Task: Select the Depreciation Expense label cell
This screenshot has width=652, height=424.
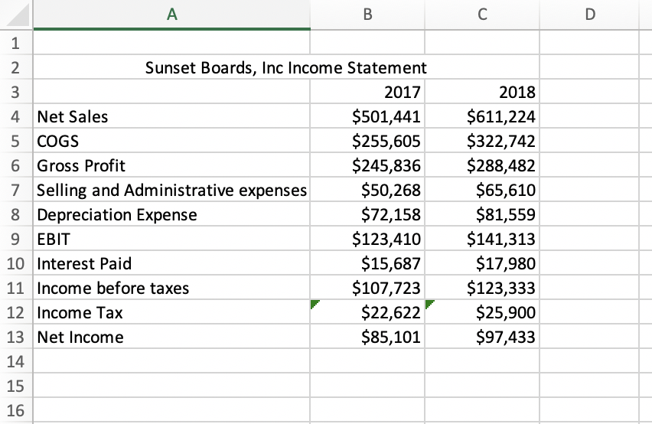Action: click(171, 214)
